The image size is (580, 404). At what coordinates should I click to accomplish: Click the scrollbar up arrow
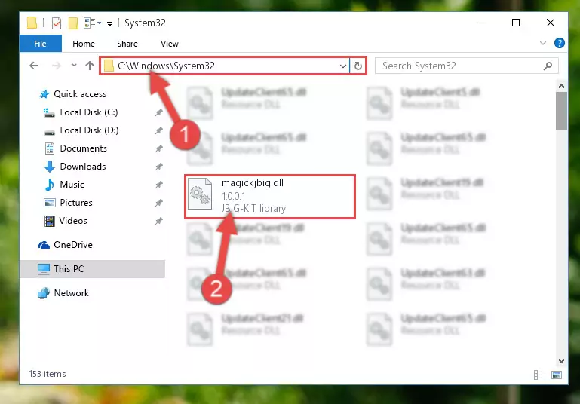coord(561,86)
